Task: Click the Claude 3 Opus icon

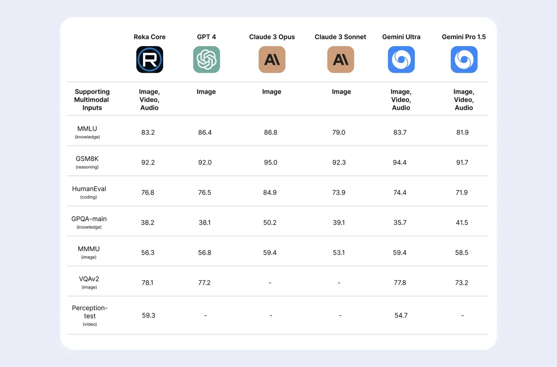Action: [x=272, y=60]
